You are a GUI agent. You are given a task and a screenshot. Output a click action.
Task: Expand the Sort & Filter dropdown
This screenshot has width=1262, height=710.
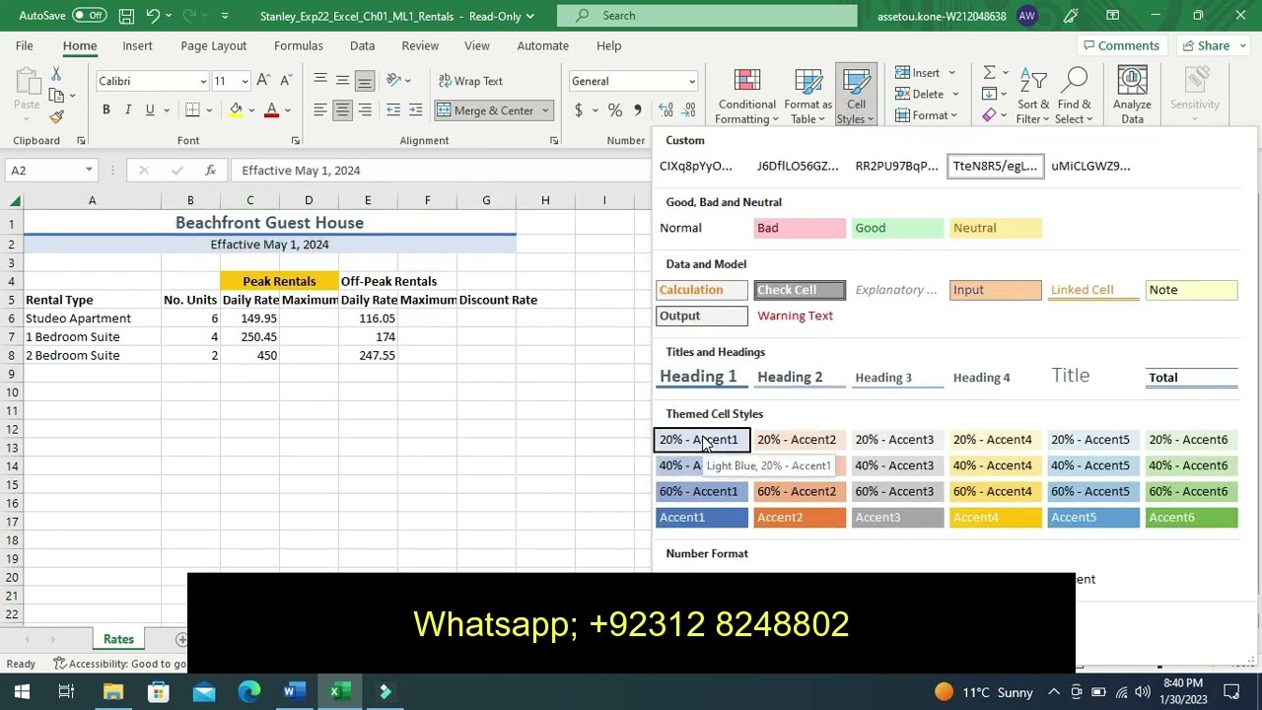click(1033, 97)
